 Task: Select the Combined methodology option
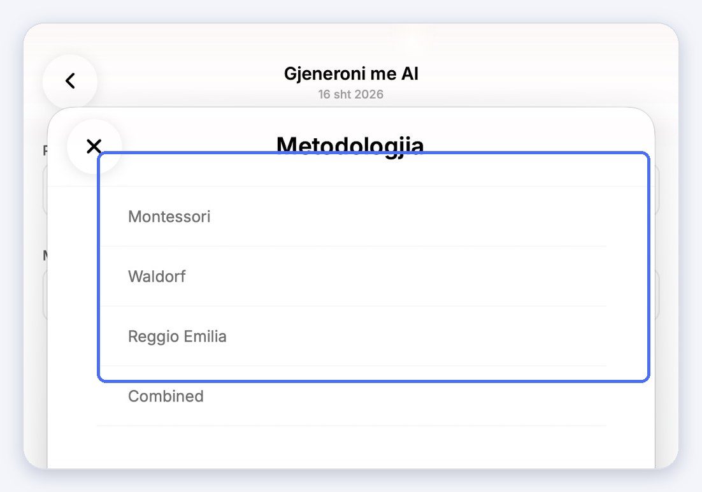point(352,396)
